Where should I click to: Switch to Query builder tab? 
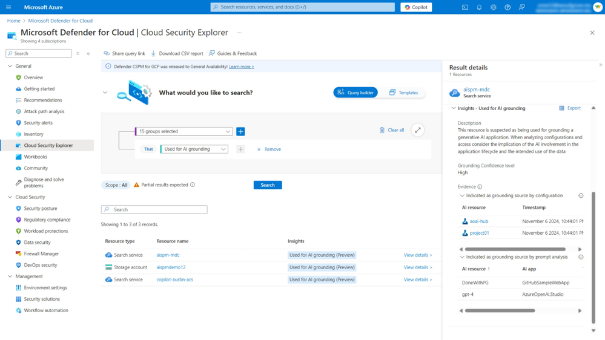point(355,93)
